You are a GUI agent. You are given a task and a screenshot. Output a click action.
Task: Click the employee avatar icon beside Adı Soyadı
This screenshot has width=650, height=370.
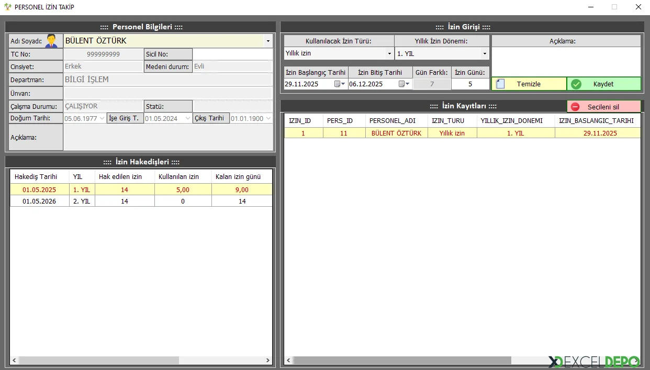[51, 41]
